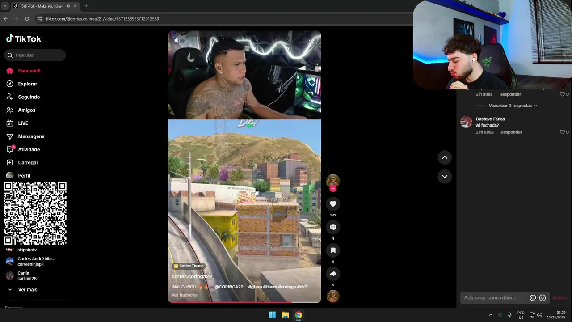Click Chrome icon in taskbar
Image resolution: width=572 pixels, height=322 pixels.
299,315
